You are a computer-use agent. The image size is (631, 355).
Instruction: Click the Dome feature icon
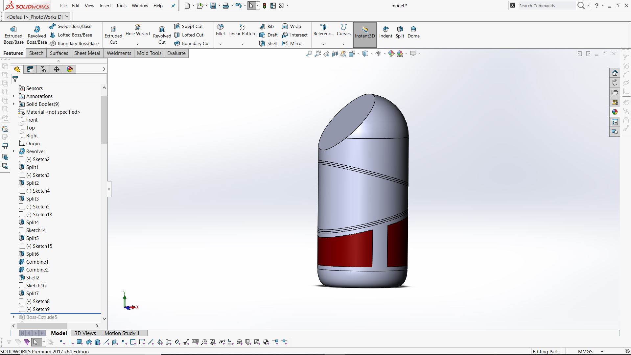(x=413, y=32)
